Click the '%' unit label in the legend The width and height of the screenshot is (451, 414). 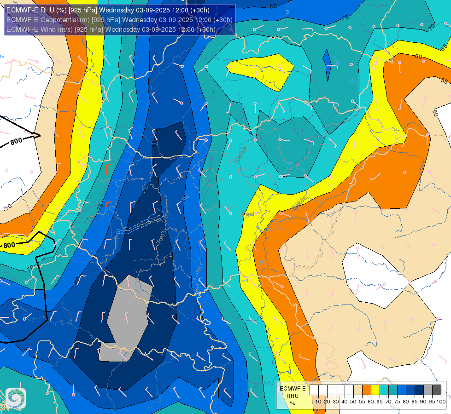pyautogui.click(x=293, y=404)
